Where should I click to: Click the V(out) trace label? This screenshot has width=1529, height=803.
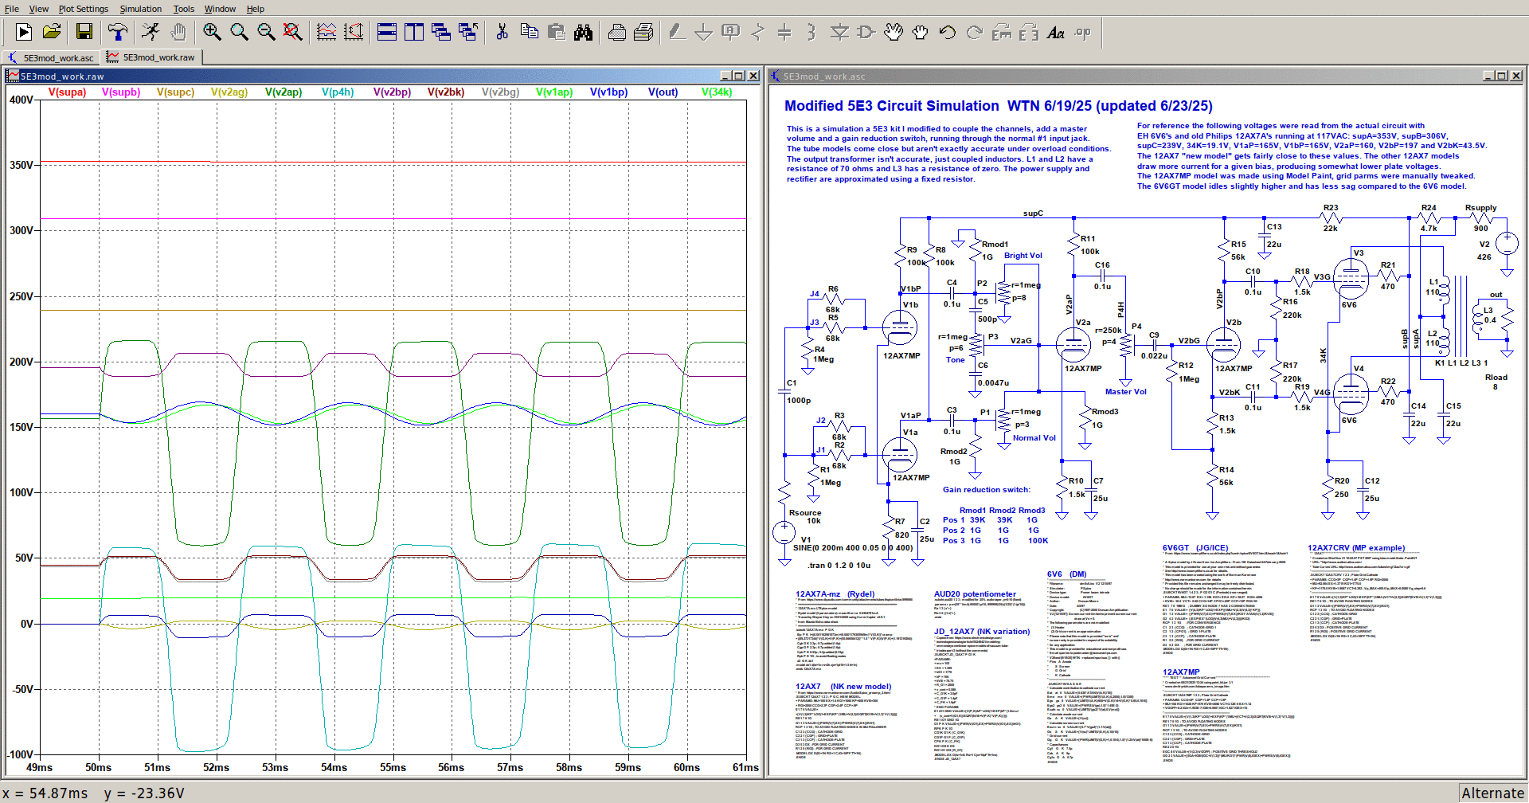pos(663,92)
